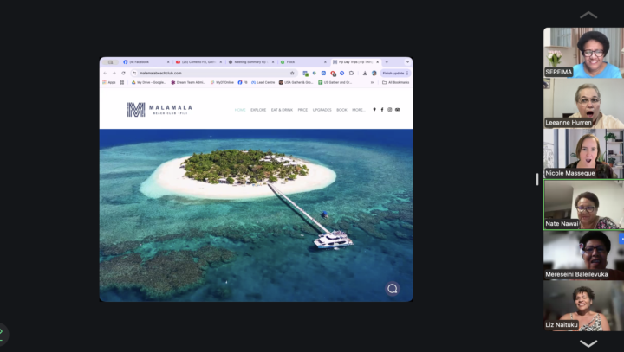Viewport: 624px width, 352px height.
Task: Open the Apps bookmark shortcut
Action: (x=109, y=83)
